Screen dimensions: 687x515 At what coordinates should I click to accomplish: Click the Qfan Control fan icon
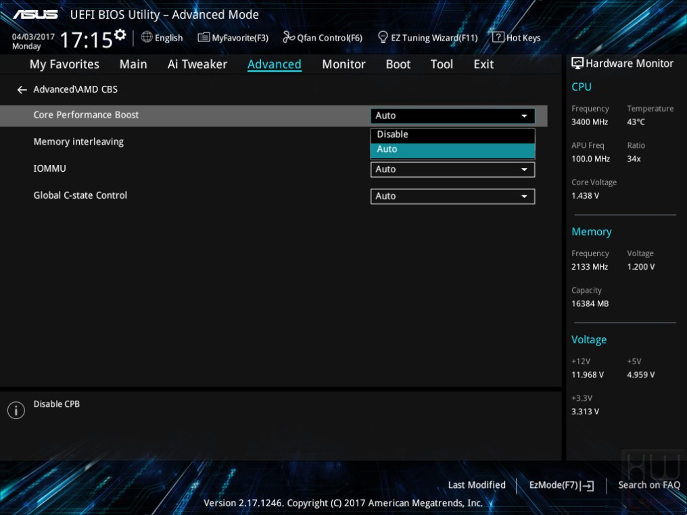coord(289,37)
